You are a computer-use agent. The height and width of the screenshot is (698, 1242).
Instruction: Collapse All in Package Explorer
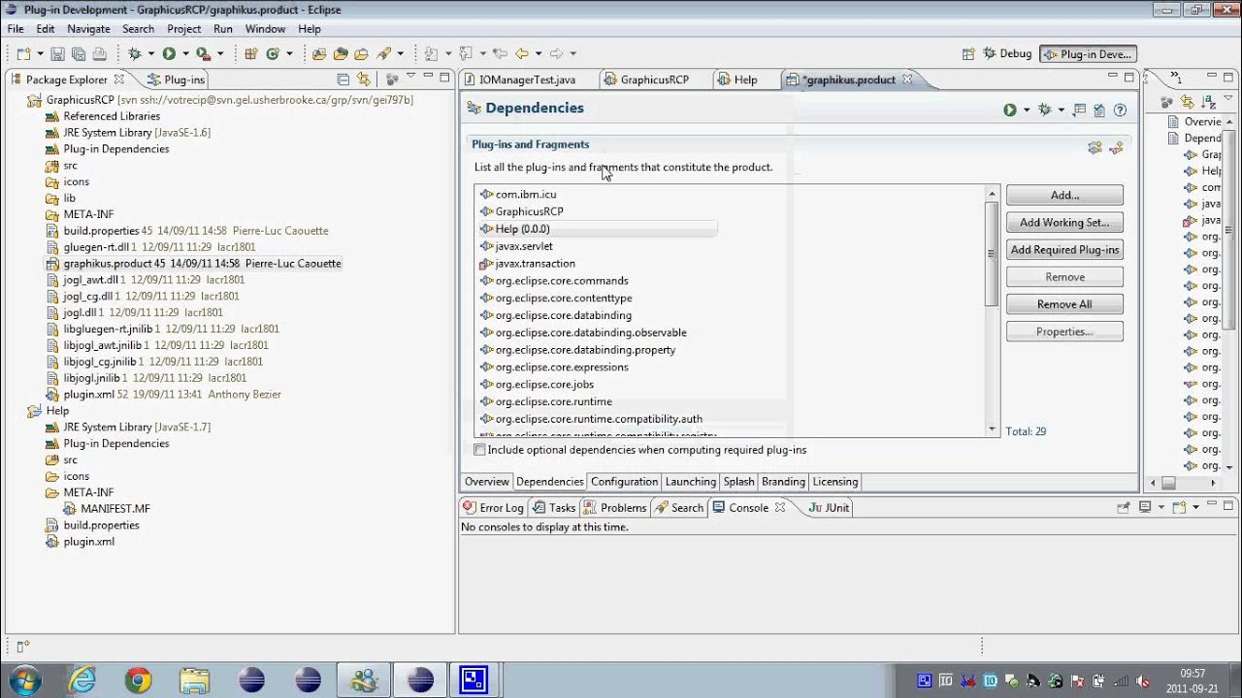click(343, 79)
